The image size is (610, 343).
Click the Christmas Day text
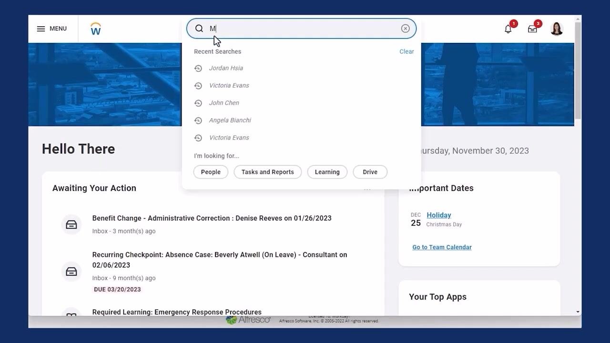(x=444, y=224)
